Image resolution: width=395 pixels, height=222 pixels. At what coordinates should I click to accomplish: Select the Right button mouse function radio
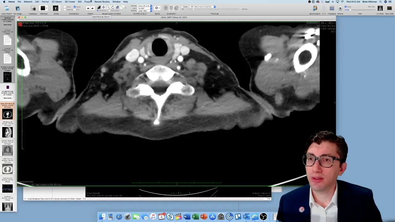(x=110, y=10)
